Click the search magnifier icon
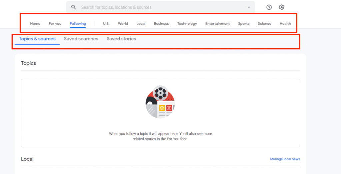The height and width of the screenshot is (174, 341). coord(74,7)
